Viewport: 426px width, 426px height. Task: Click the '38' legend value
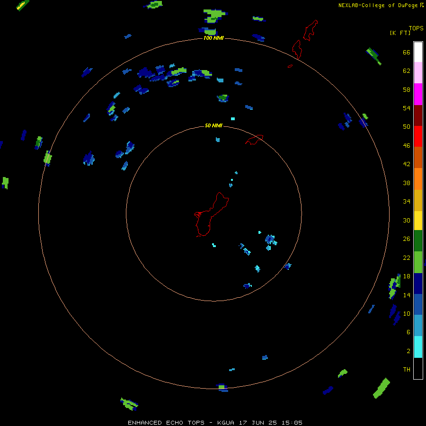click(x=407, y=183)
